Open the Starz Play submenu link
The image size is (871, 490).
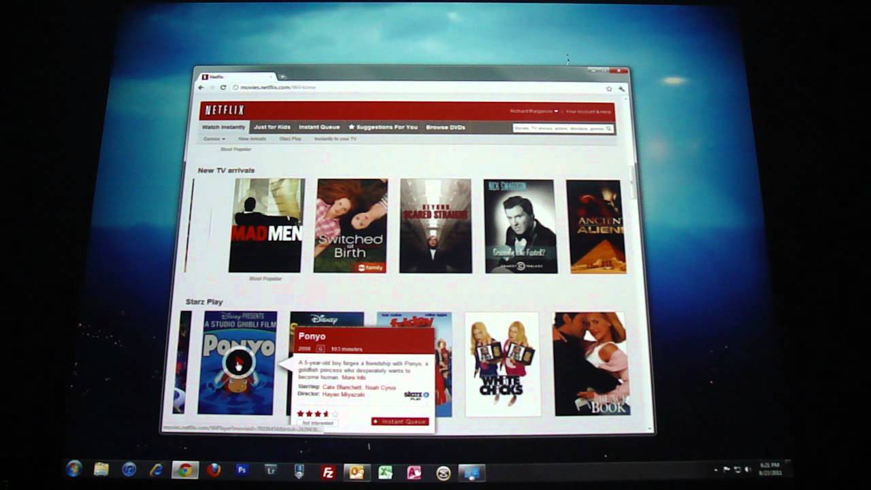290,139
